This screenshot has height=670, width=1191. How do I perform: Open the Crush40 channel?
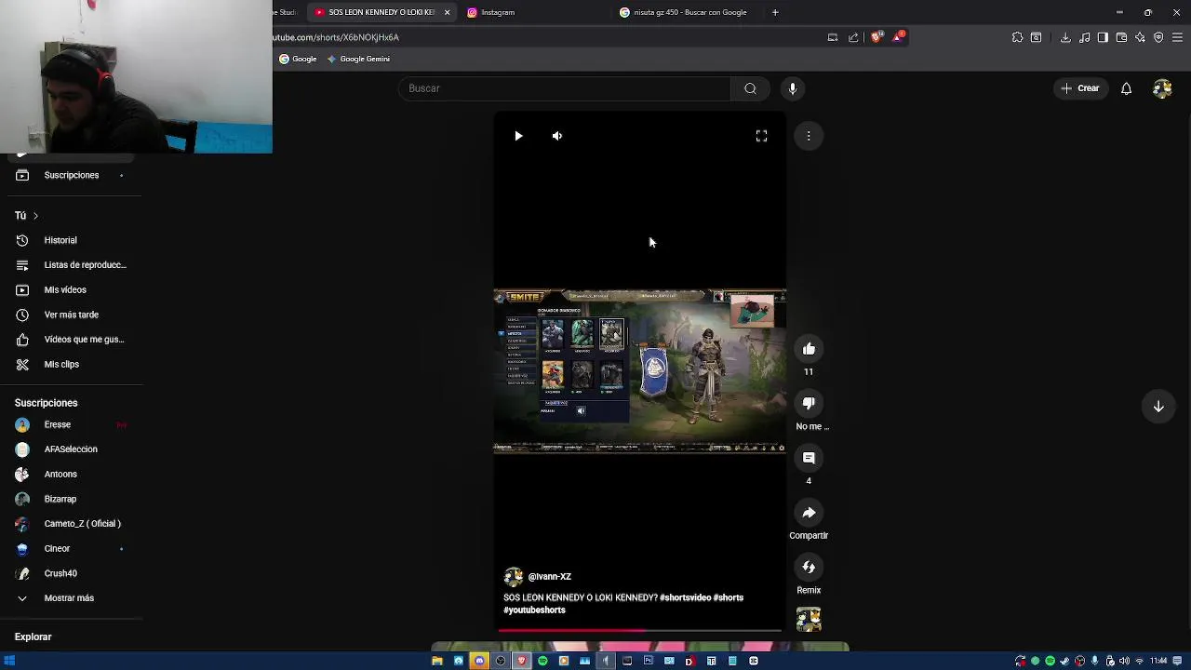(71, 573)
